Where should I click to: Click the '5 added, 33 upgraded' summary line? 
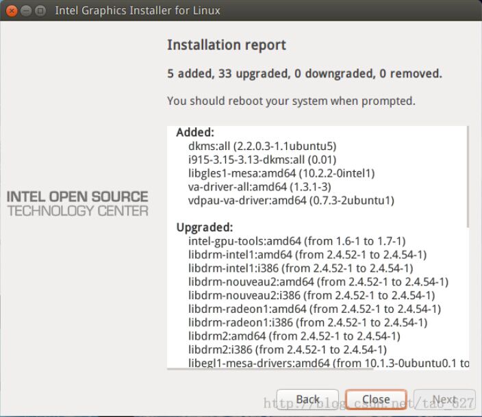305,73
